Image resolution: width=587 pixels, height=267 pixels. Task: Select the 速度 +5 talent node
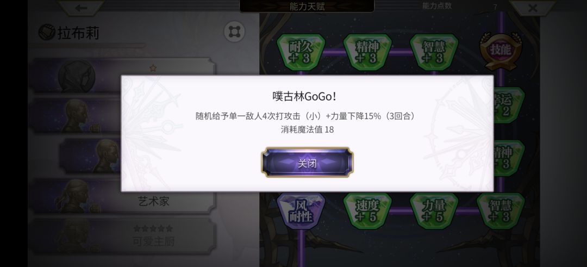367,211
